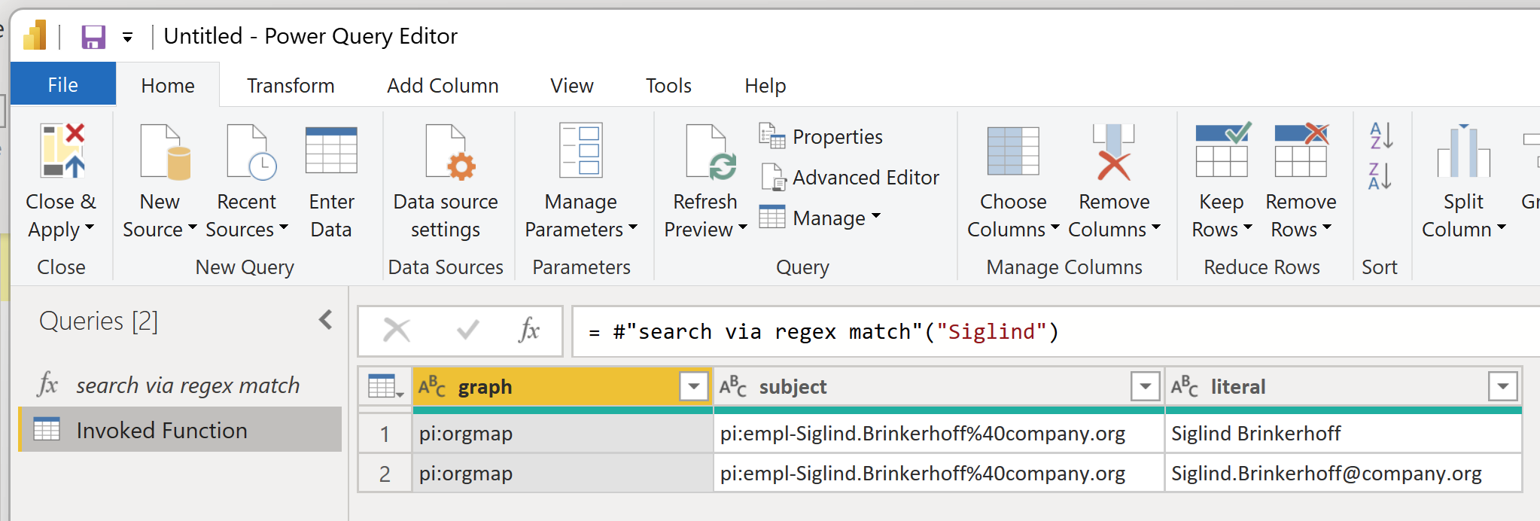Click the Save icon in title bar
Image resolution: width=1540 pixels, height=521 pixels.
pos(93,36)
